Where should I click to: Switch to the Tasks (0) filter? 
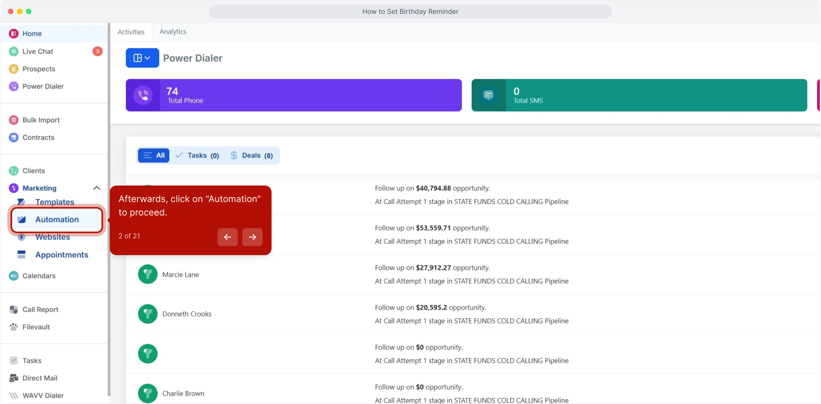(197, 156)
